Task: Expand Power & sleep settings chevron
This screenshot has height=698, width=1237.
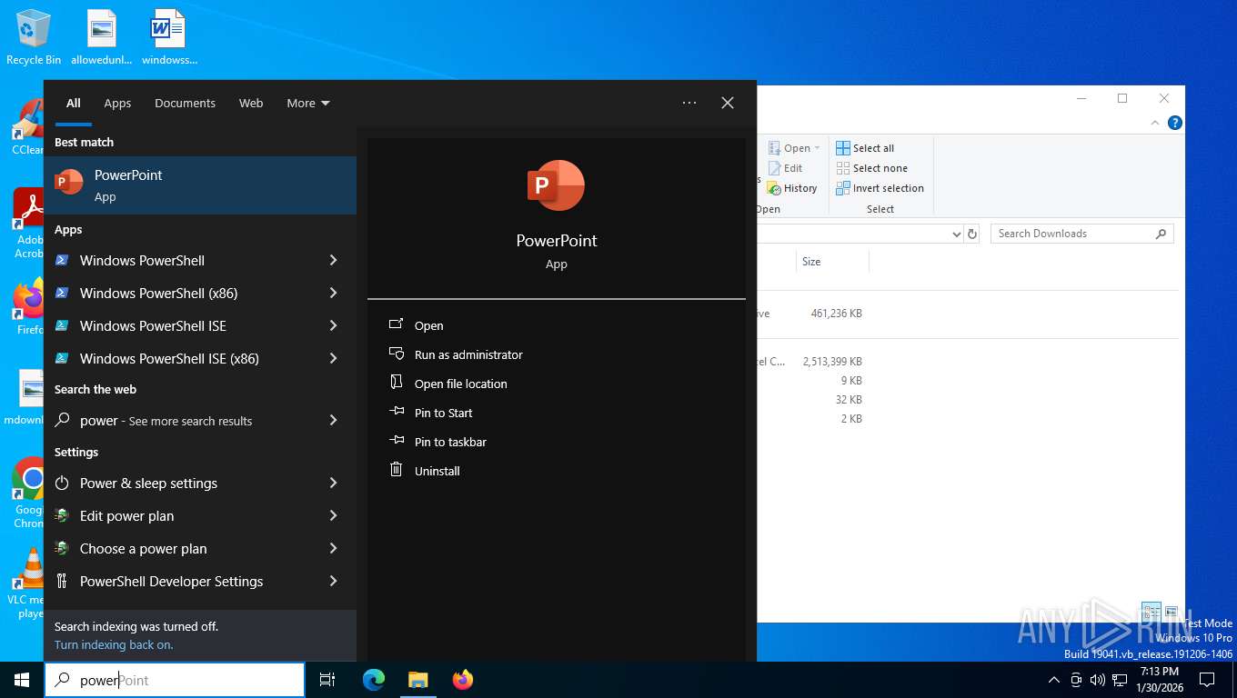Action: [333, 483]
